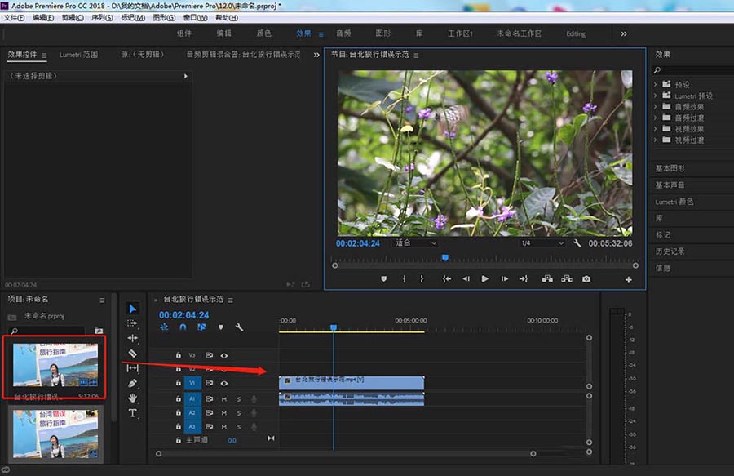
Task: Open the 文件(F) menu
Action: click(15, 18)
